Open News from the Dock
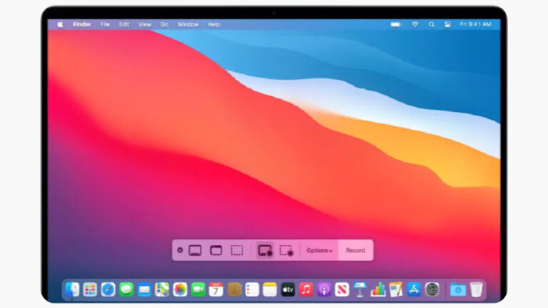The height and width of the screenshot is (308, 548). [x=342, y=289]
